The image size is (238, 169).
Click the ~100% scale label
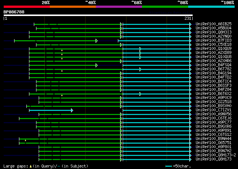(228, 3)
